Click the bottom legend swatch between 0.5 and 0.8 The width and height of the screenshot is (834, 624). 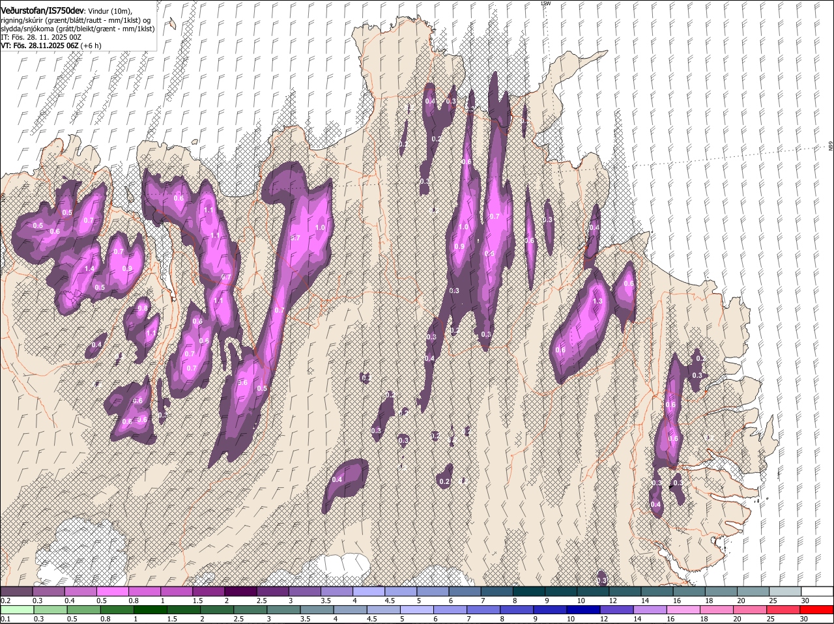[84, 610]
